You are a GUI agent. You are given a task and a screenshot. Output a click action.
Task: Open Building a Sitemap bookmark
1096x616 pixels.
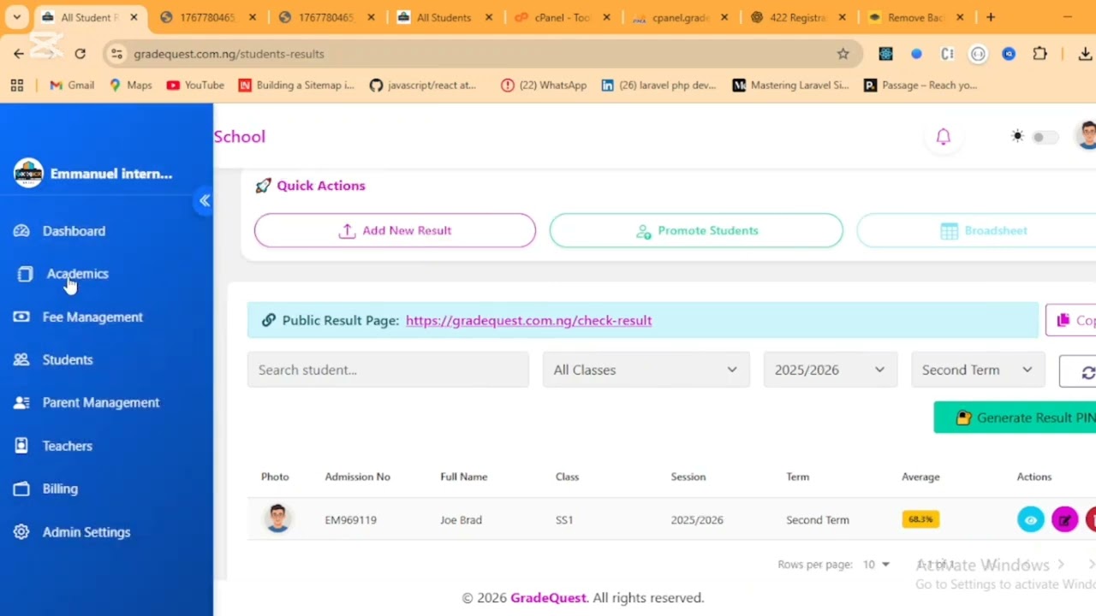[296, 85]
